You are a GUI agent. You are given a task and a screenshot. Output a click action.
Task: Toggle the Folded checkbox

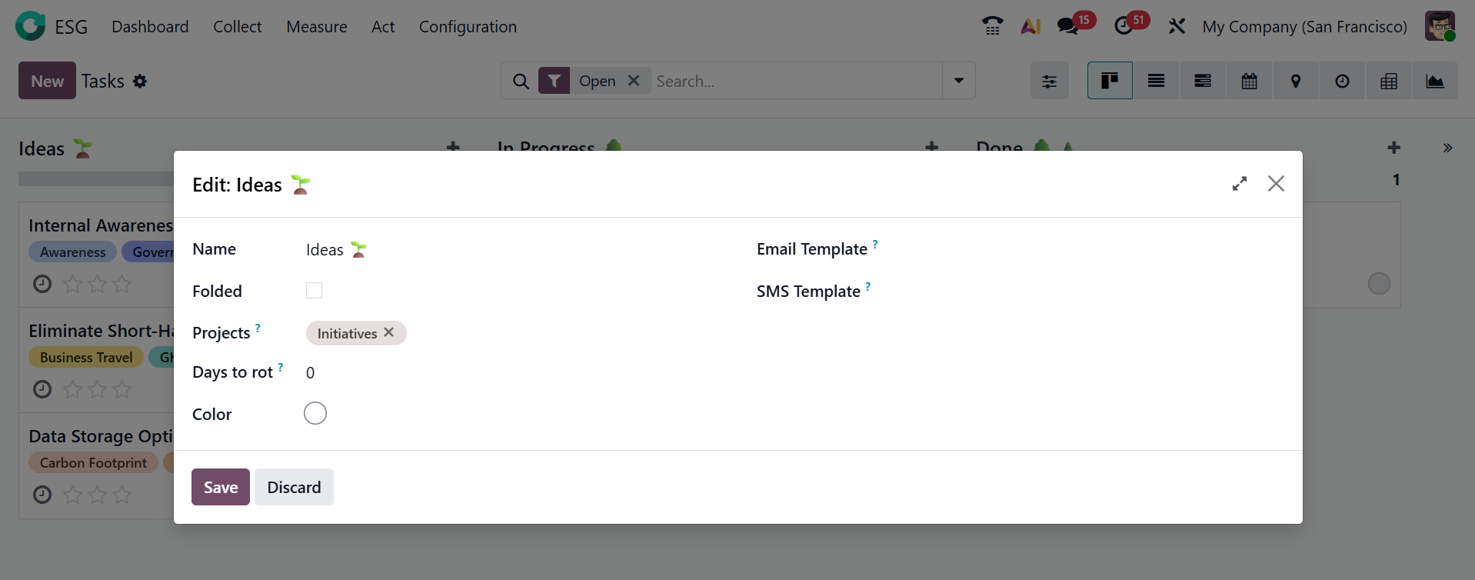pos(314,291)
